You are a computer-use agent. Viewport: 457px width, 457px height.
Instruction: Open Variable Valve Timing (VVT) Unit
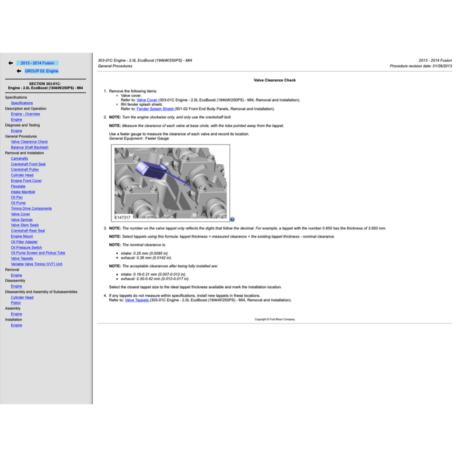click(x=37, y=264)
